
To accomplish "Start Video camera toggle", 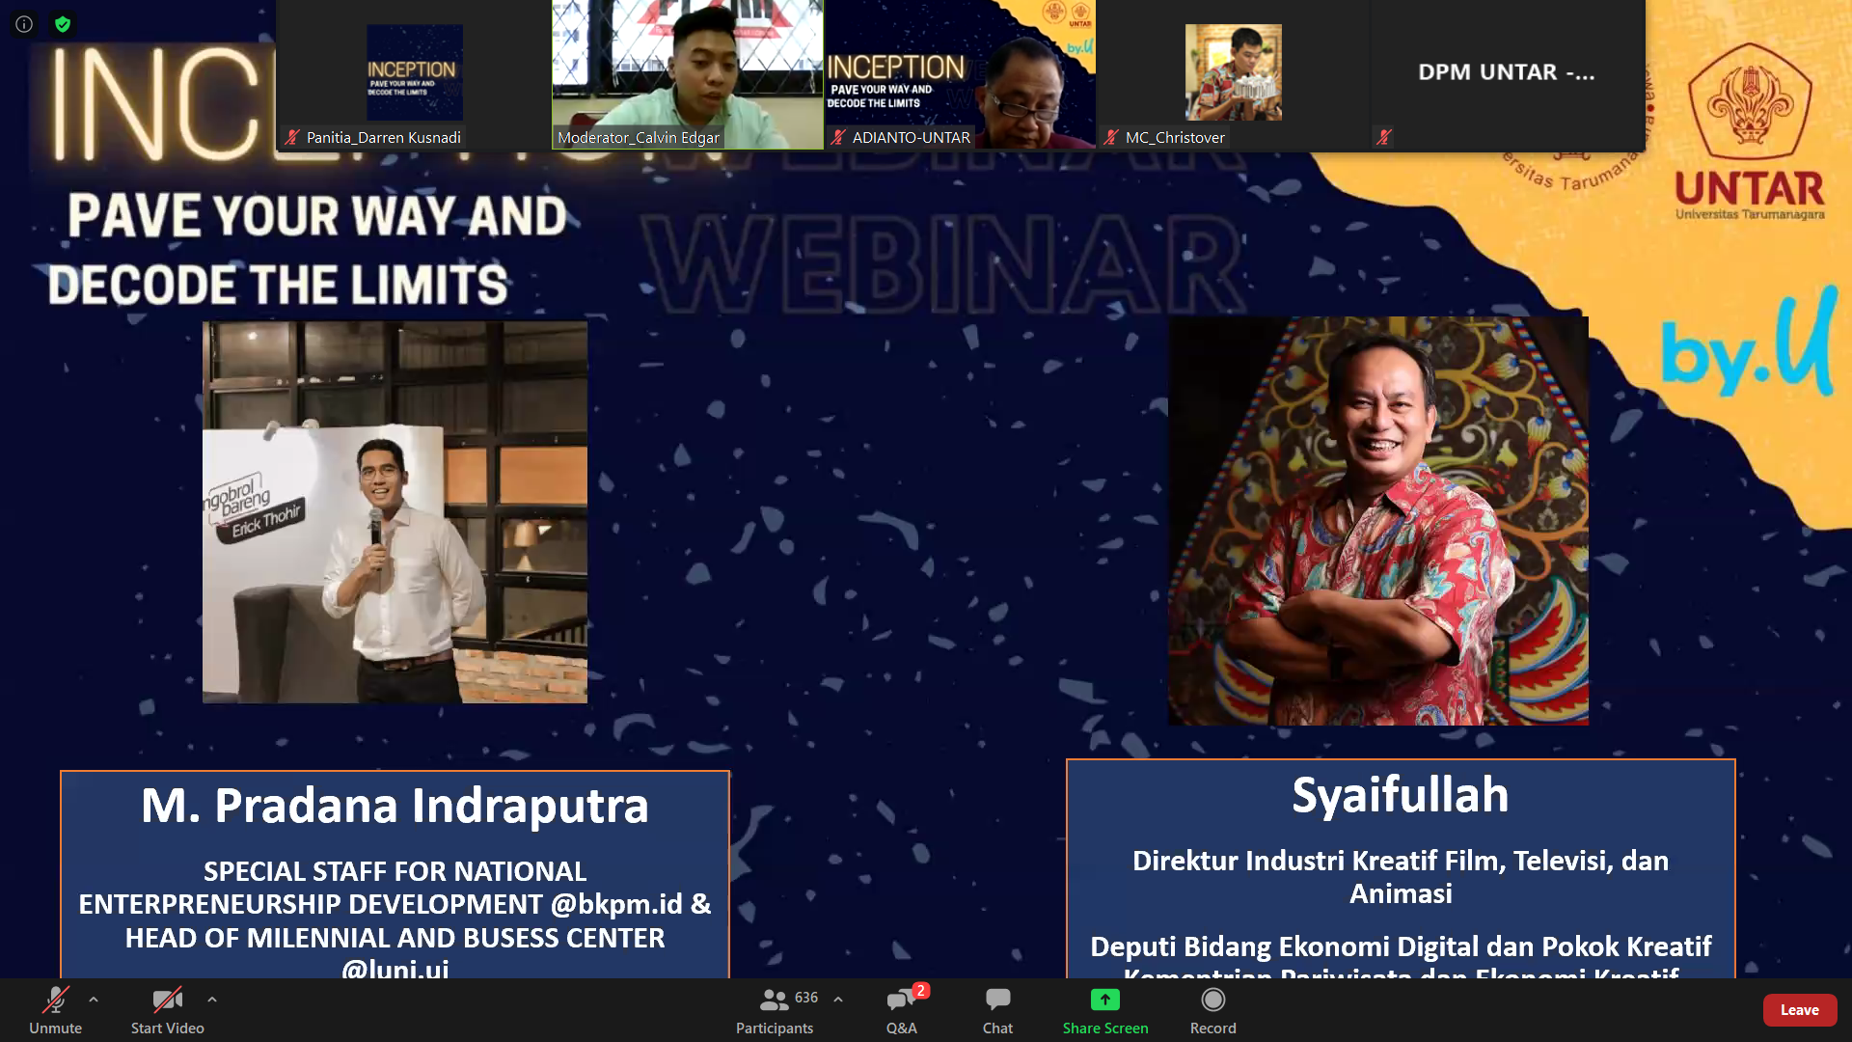I will click(x=168, y=1010).
